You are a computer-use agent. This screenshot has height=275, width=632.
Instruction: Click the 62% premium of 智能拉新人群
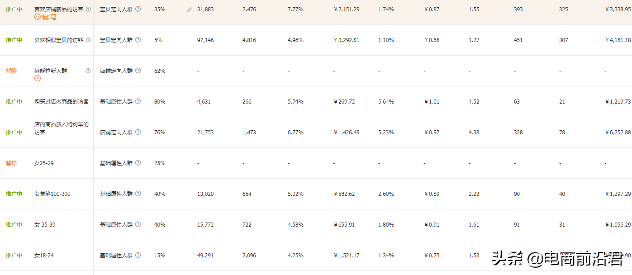160,71
